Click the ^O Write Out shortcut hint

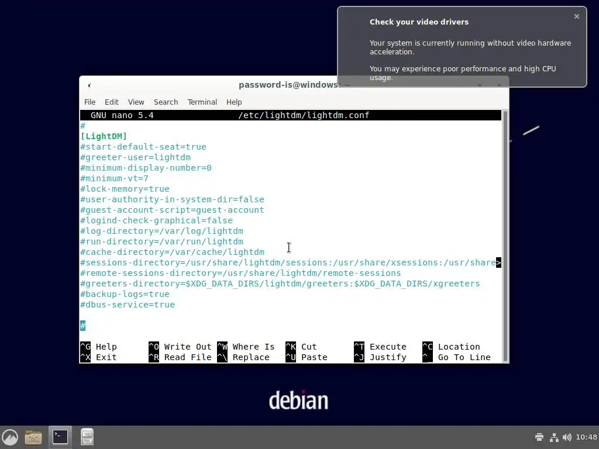(x=180, y=347)
